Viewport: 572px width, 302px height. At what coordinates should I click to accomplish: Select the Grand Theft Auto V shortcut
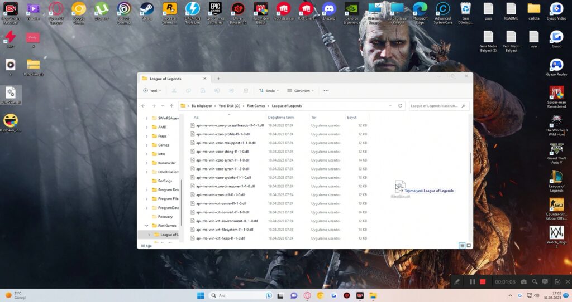[x=556, y=154]
